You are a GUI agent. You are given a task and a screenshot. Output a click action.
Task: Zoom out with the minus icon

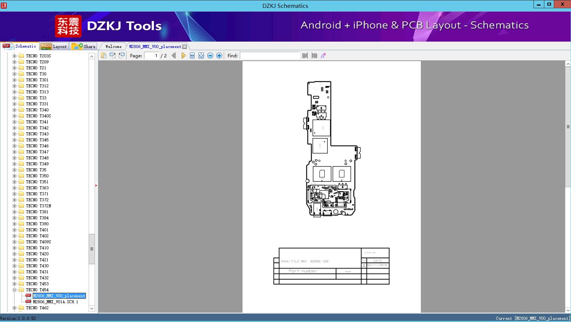point(210,55)
